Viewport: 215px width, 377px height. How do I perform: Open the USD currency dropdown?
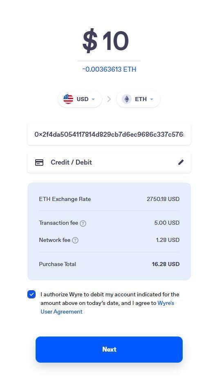(x=80, y=99)
